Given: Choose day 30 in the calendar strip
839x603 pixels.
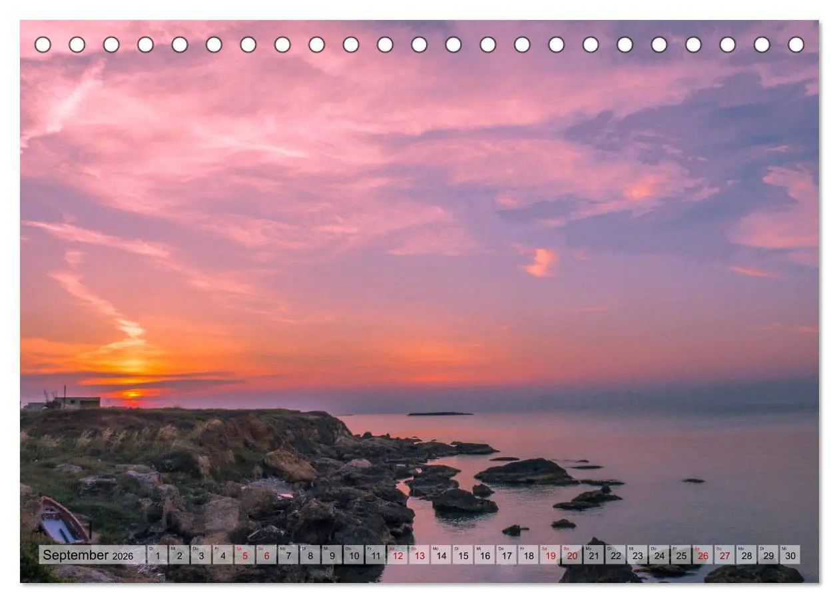Looking at the screenshot, I should [x=790, y=555].
